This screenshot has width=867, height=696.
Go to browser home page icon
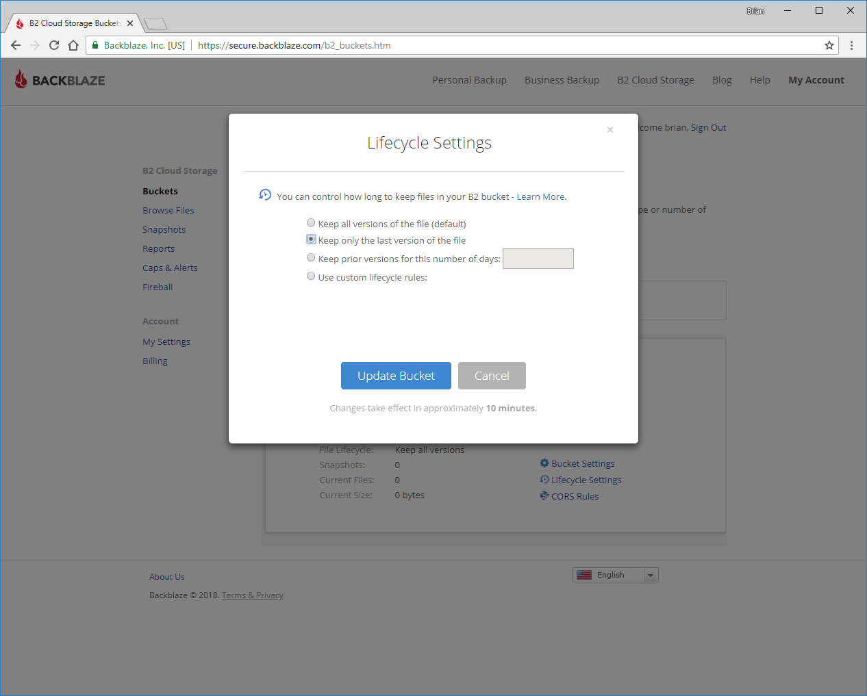click(73, 45)
